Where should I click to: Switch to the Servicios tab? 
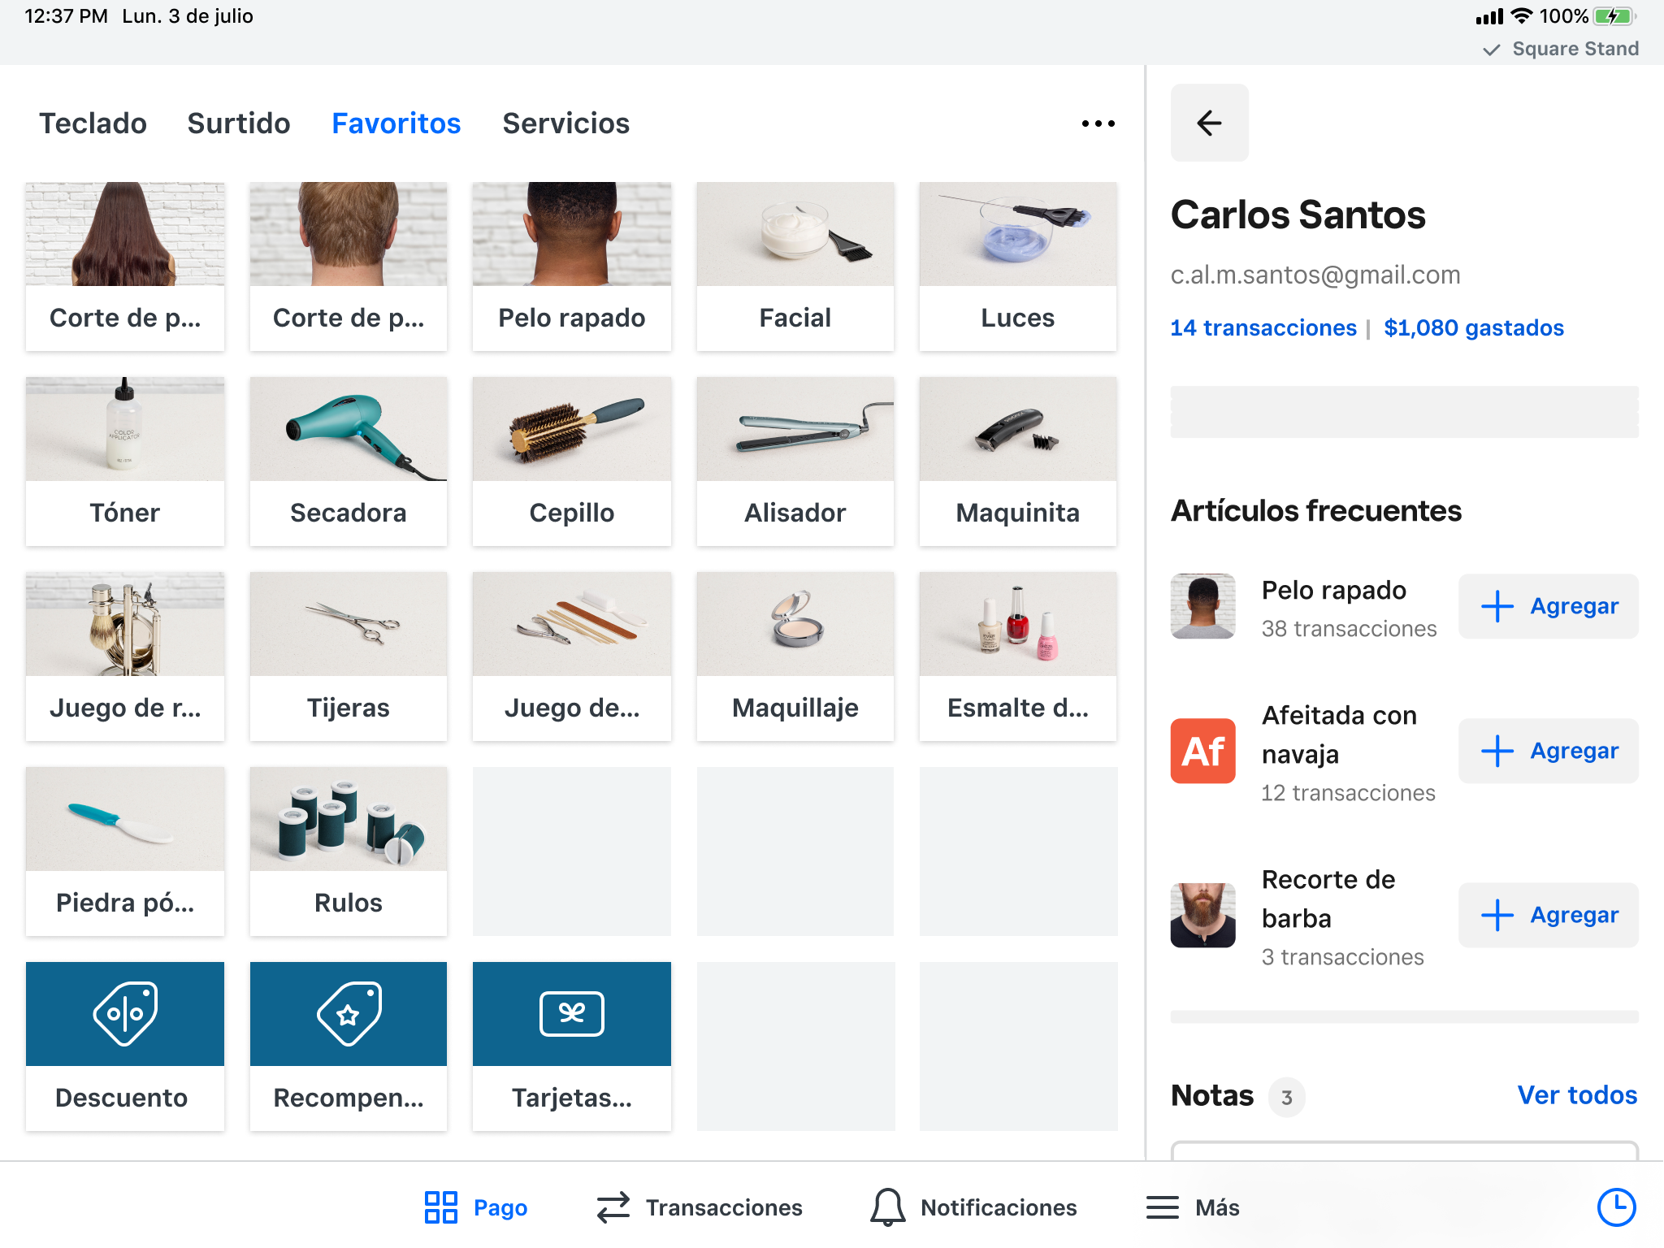565,123
